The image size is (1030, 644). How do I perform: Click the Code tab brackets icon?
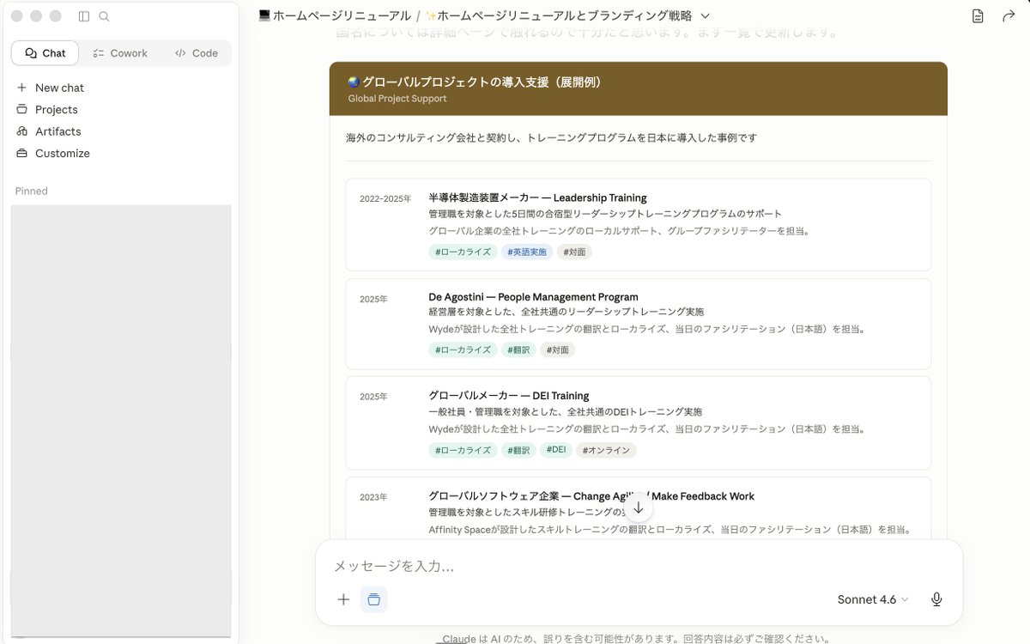point(180,53)
